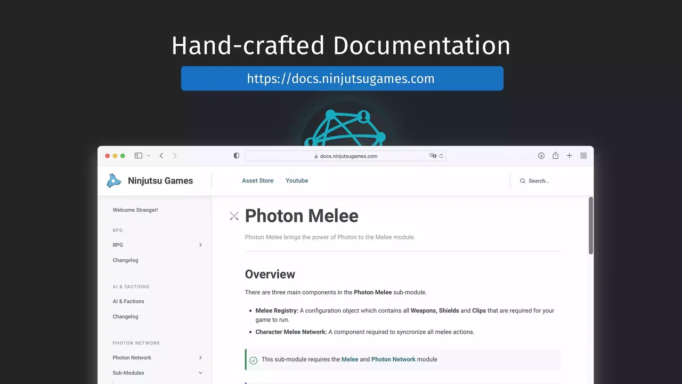Expand the RPG section chevron

(200, 245)
